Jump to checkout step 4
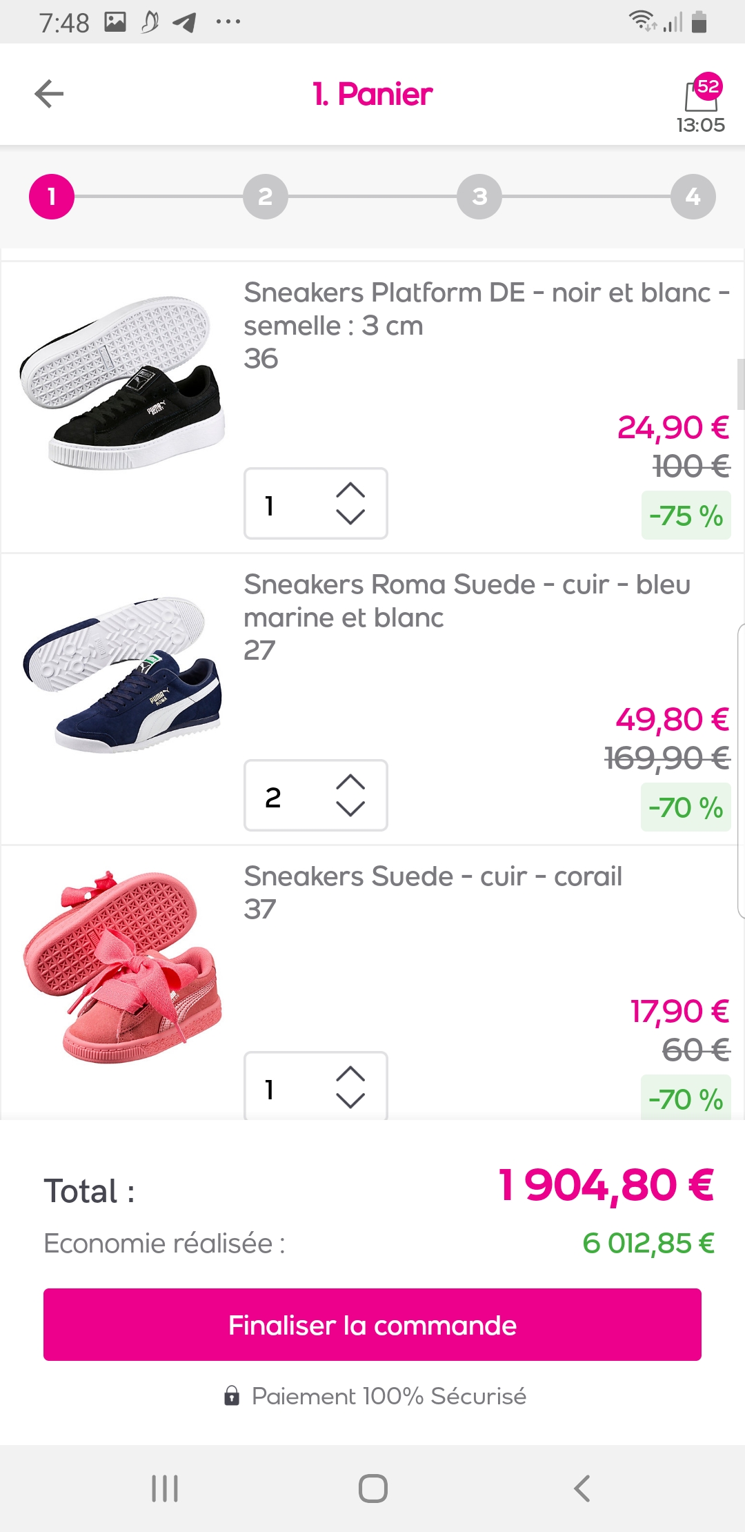Image resolution: width=745 pixels, height=1532 pixels. click(693, 197)
